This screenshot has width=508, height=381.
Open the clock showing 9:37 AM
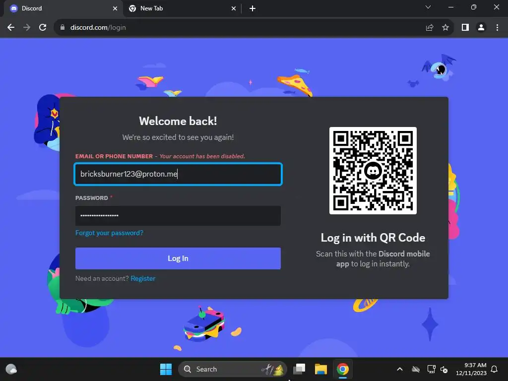471,369
